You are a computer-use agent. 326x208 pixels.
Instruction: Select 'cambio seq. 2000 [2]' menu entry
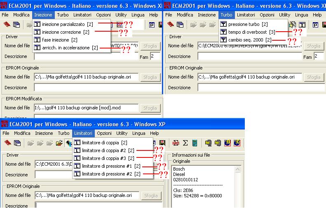tap(253, 40)
